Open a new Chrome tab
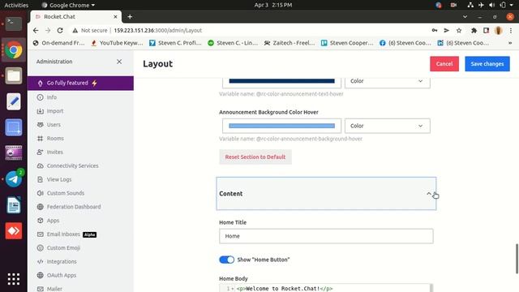The width and height of the screenshot is (519, 292). click(x=130, y=16)
